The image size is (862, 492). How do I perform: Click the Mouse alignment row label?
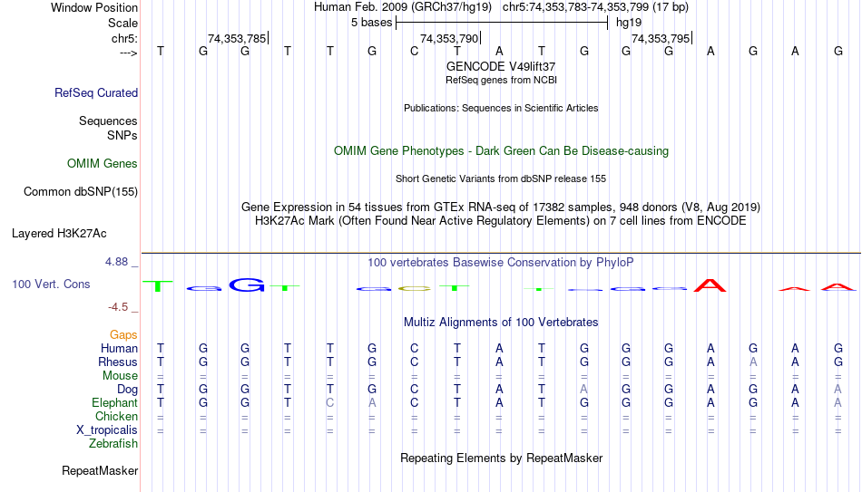tap(120, 376)
